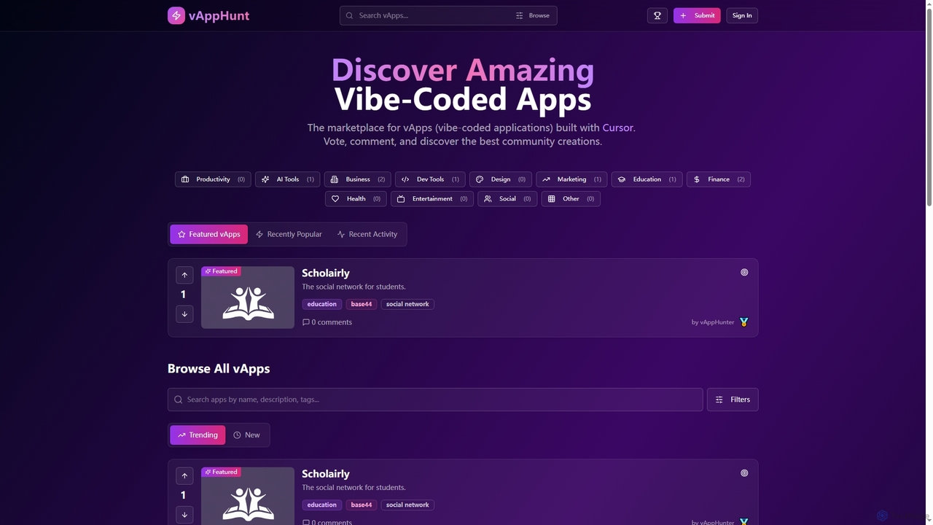
Task: Click the education tag in the Featured vApps section
Action: click(x=321, y=304)
